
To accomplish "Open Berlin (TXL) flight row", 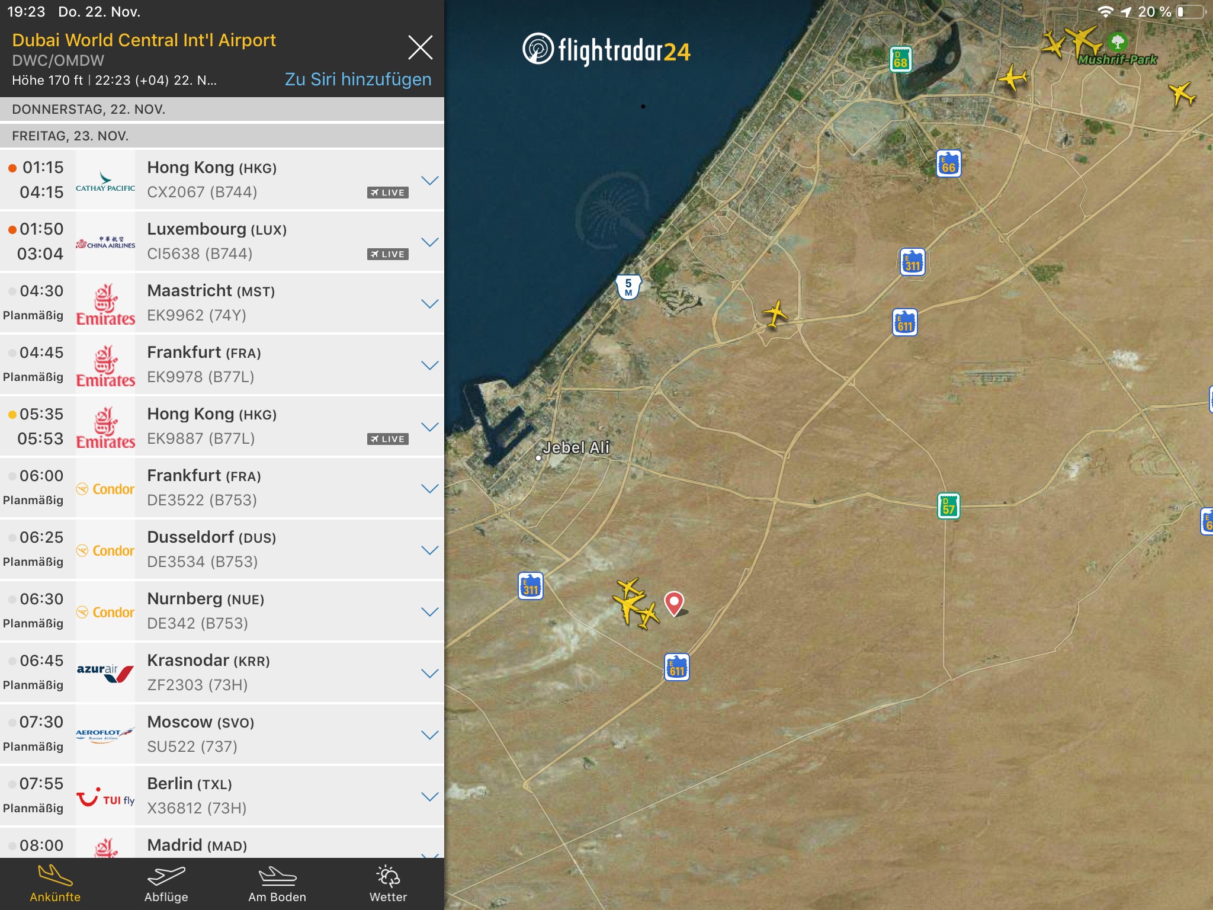I will tap(222, 796).
